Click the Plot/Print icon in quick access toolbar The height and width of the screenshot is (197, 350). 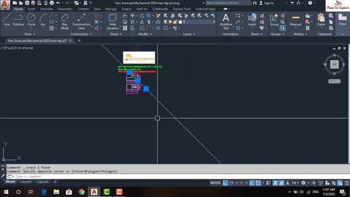(52, 3)
